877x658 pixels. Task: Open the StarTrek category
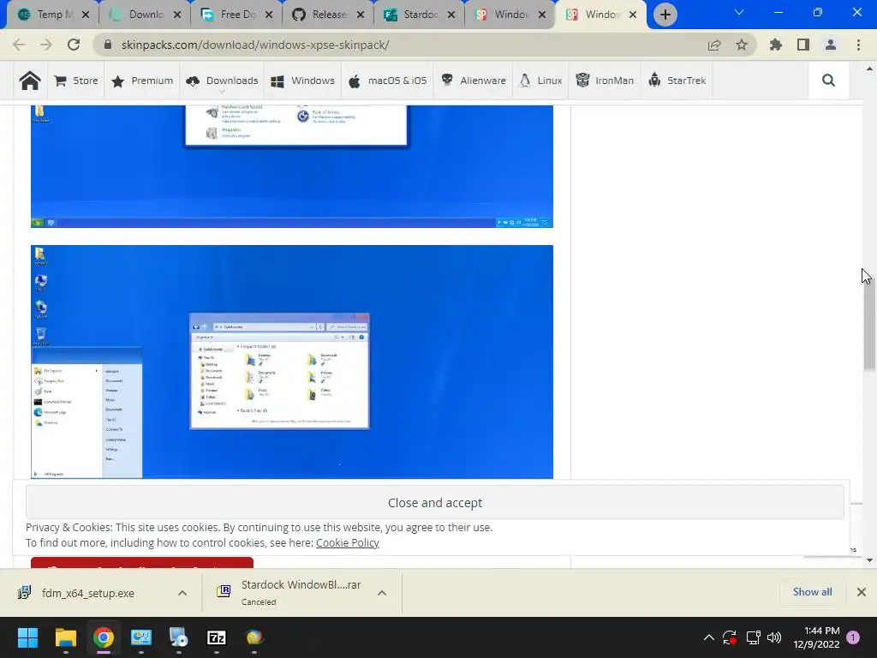click(x=677, y=81)
